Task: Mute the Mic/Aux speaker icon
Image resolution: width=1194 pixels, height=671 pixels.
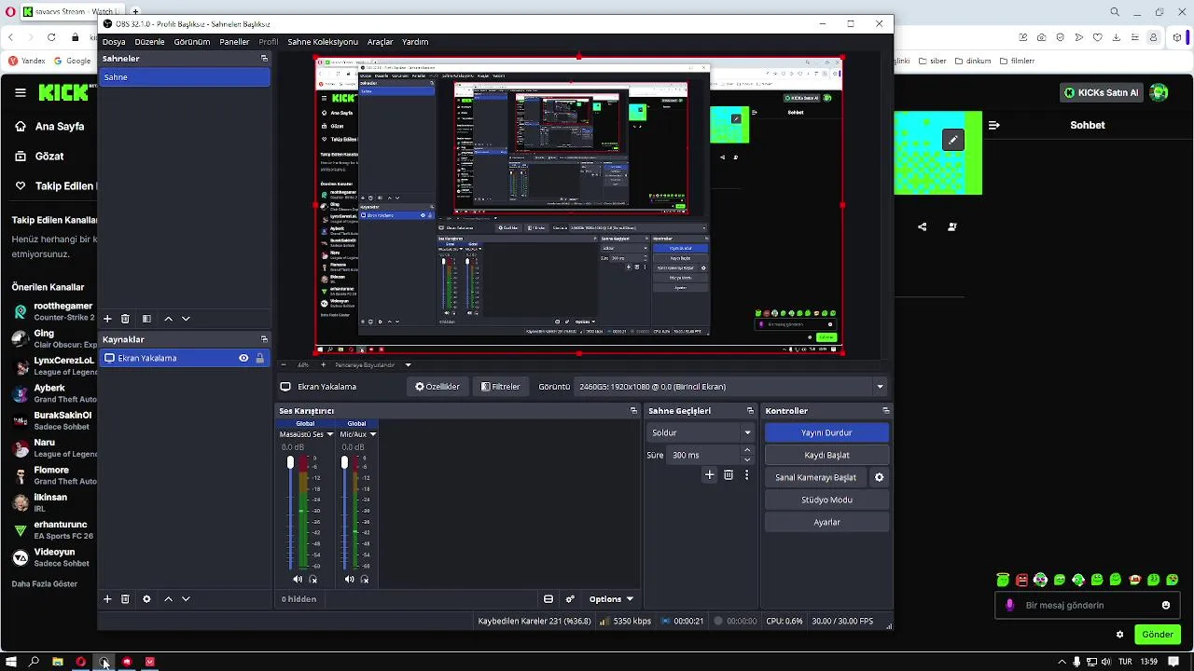Action: [349, 579]
